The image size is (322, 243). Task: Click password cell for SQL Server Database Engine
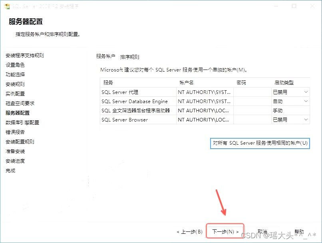click(x=252, y=101)
